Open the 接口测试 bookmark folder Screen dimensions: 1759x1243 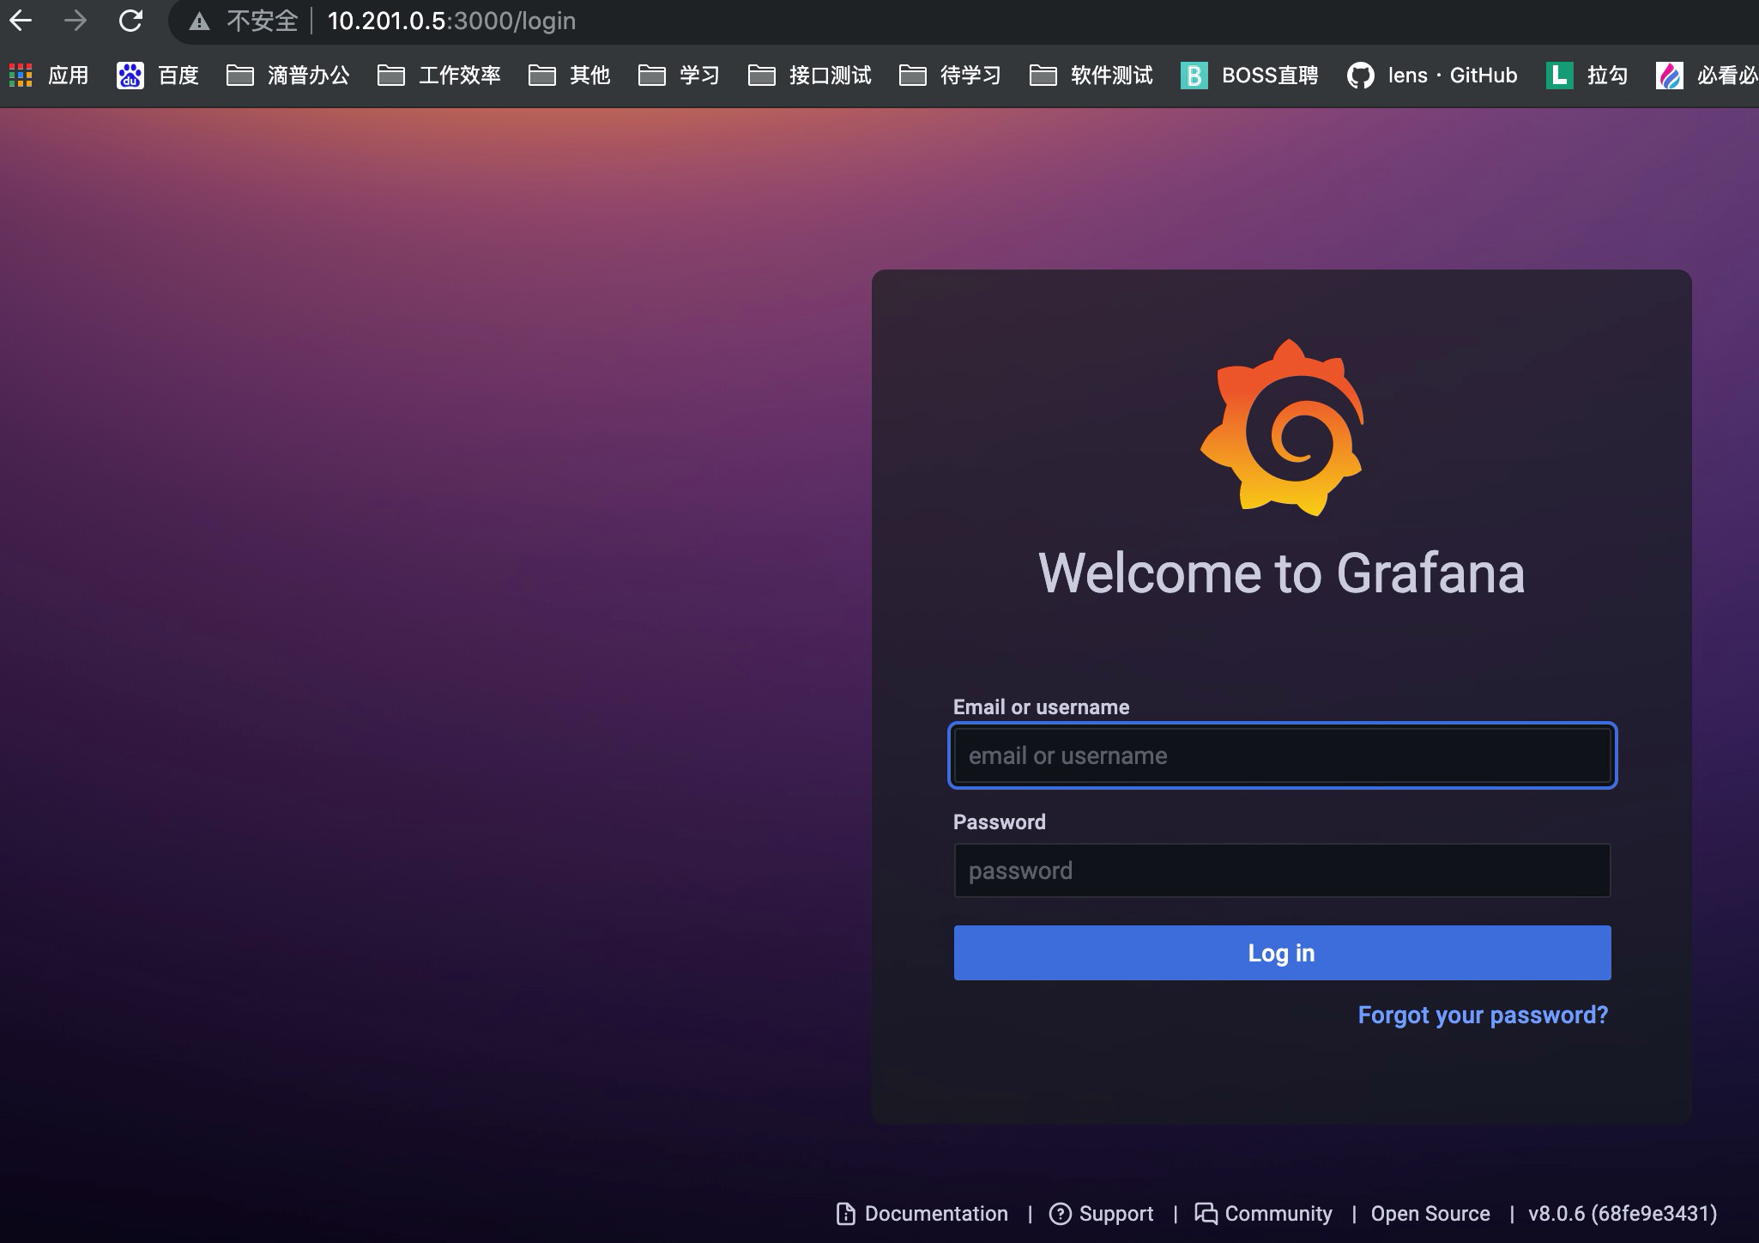pos(809,76)
